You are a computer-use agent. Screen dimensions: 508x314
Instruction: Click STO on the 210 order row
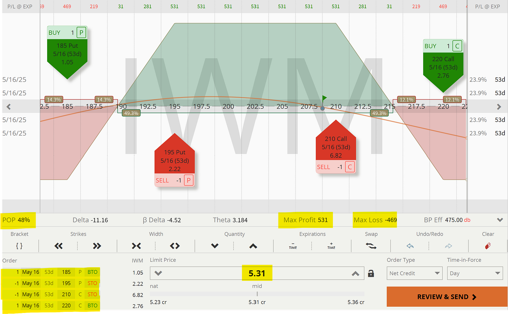(x=92, y=294)
